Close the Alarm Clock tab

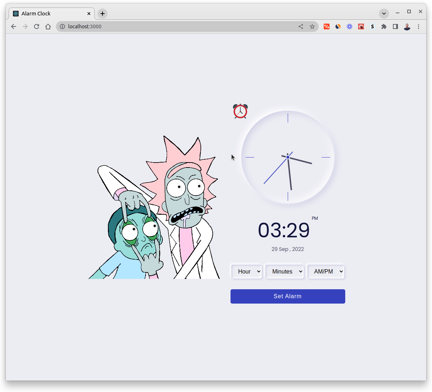point(89,14)
